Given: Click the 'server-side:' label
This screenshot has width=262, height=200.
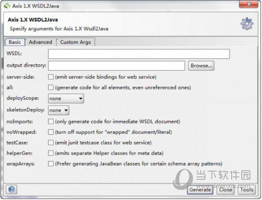Looking at the screenshot, I should click(x=21, y=77).
